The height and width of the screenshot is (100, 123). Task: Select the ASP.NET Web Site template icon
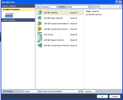pos(40,12)
